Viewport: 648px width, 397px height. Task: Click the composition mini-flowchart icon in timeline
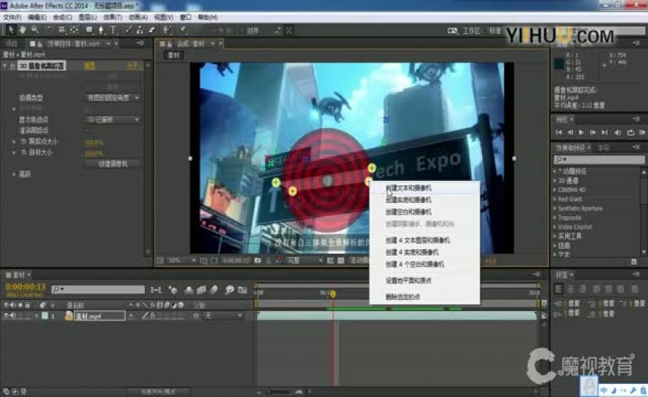[156, 290]
